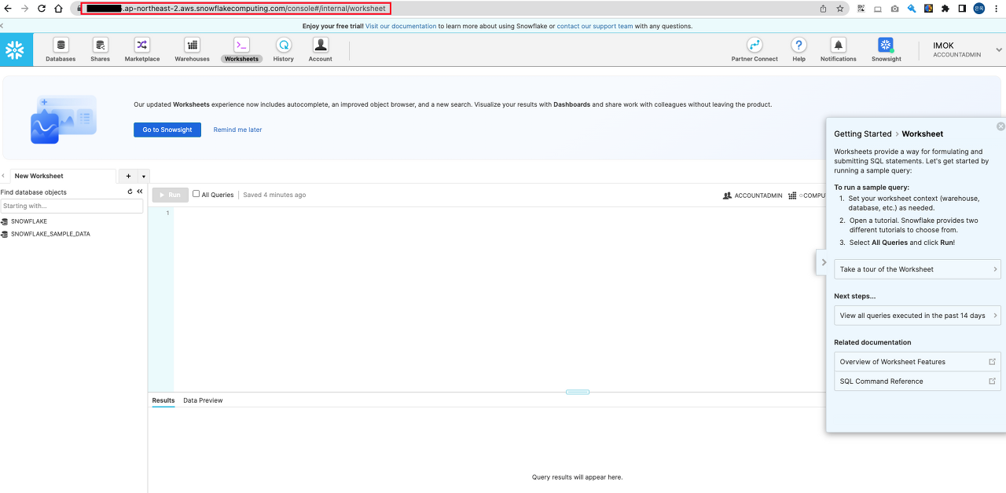Go back in the browser
The width and height of the screenshot is (1006, 493).
coord(8,9)
